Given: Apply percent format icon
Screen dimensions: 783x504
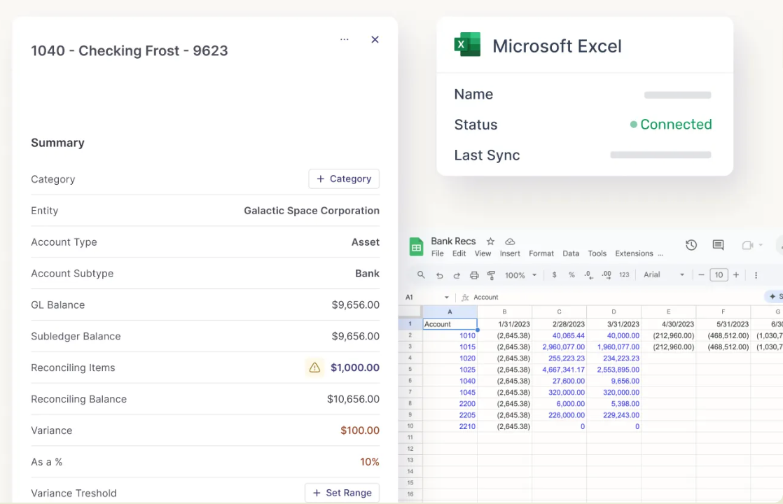Looking at the screenshot, I should click(x=571, y=275).
